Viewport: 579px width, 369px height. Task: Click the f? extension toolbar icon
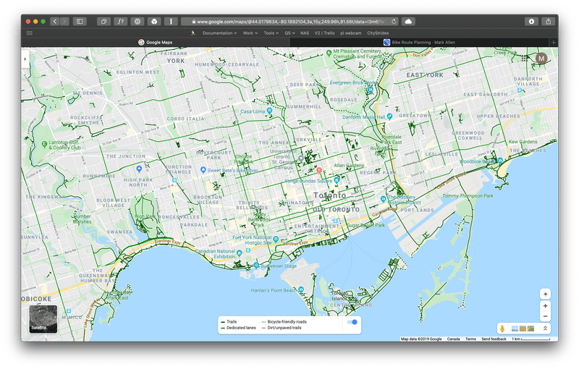click(x=120, y=22)
